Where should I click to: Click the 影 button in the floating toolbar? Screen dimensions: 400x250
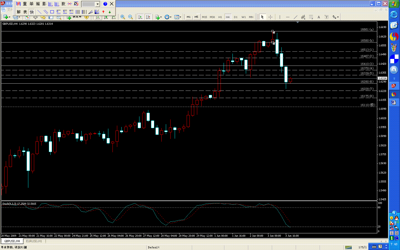pos(44,4)
